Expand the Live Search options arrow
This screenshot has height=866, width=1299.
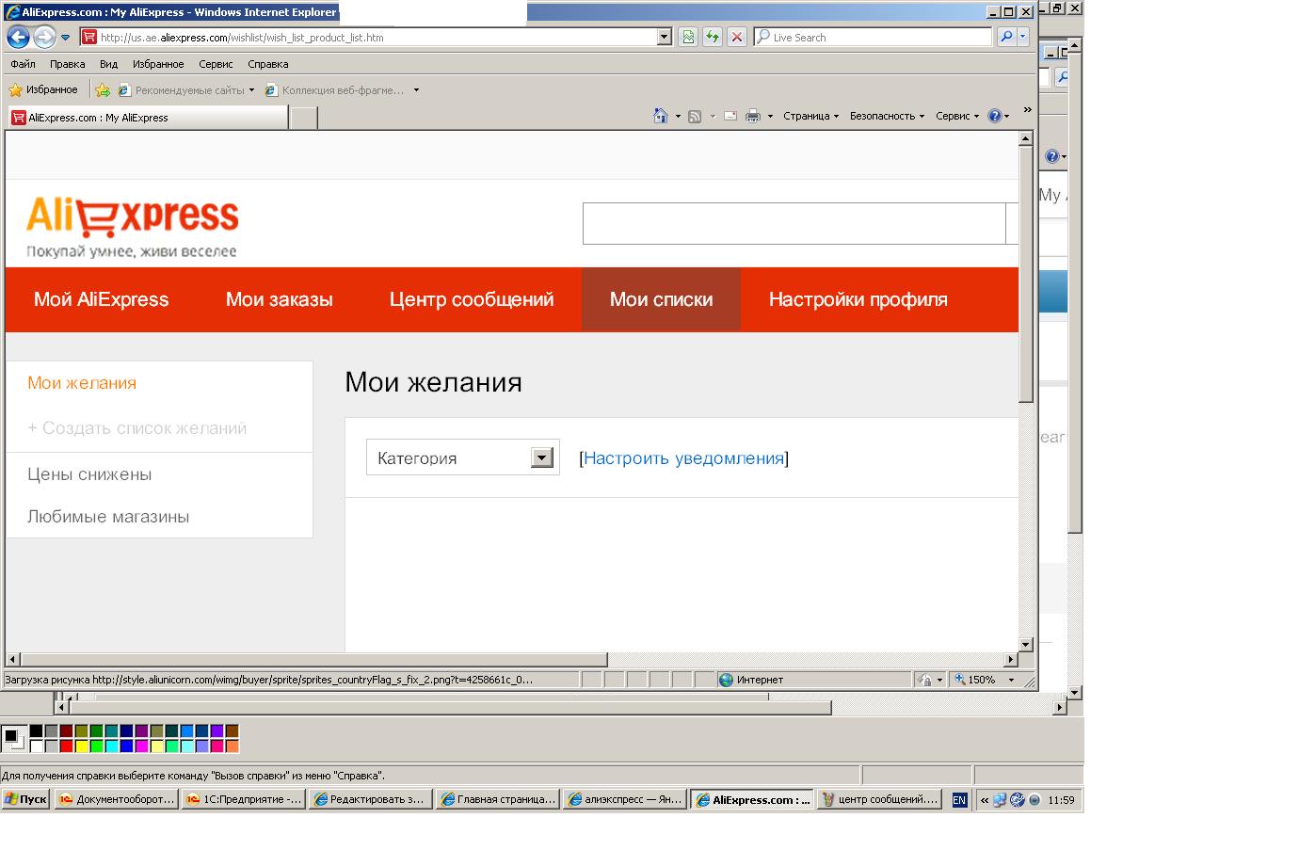tap(1023, 38)
